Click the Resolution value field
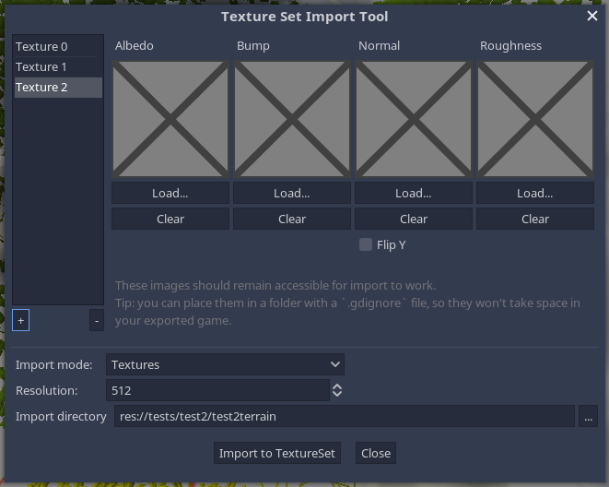Screen dimensions: 609x487 click(217, 390)
